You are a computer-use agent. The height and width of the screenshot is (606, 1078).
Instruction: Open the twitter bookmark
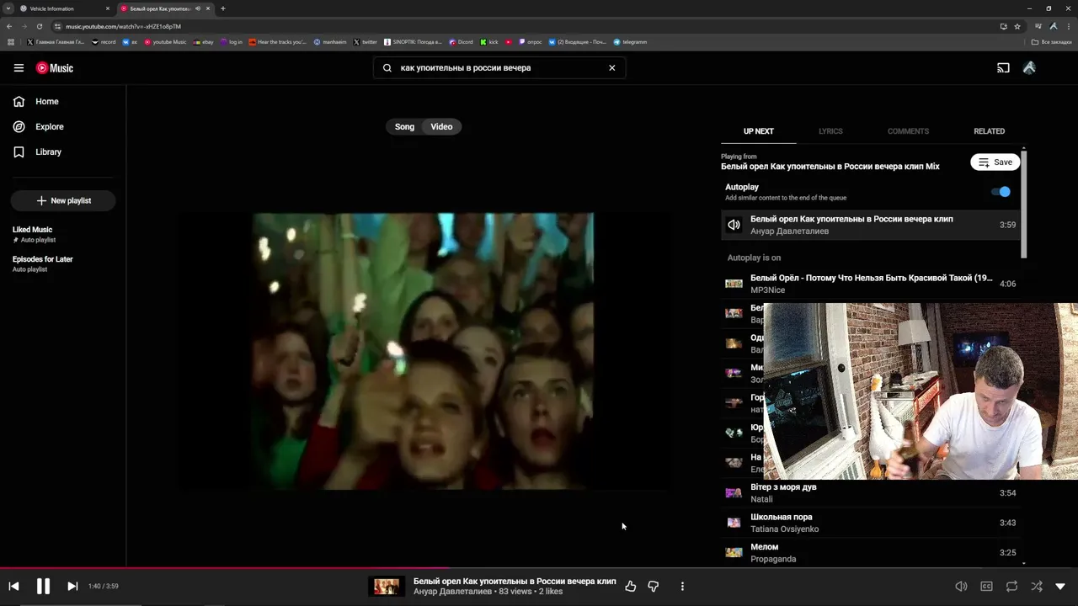(x=365, y=42)
